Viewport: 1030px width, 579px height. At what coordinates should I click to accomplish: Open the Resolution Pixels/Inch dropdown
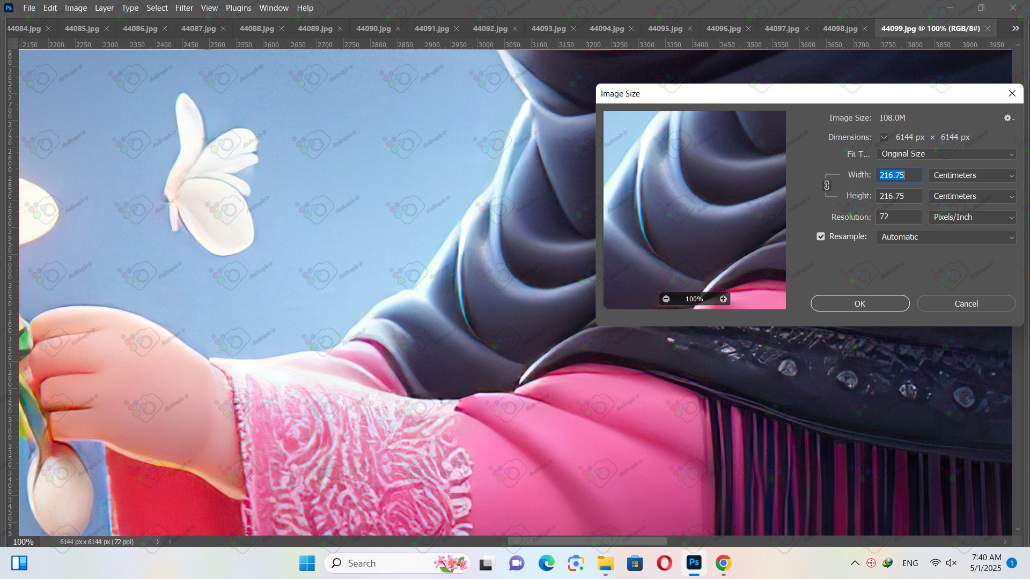[x=972, y=217]
